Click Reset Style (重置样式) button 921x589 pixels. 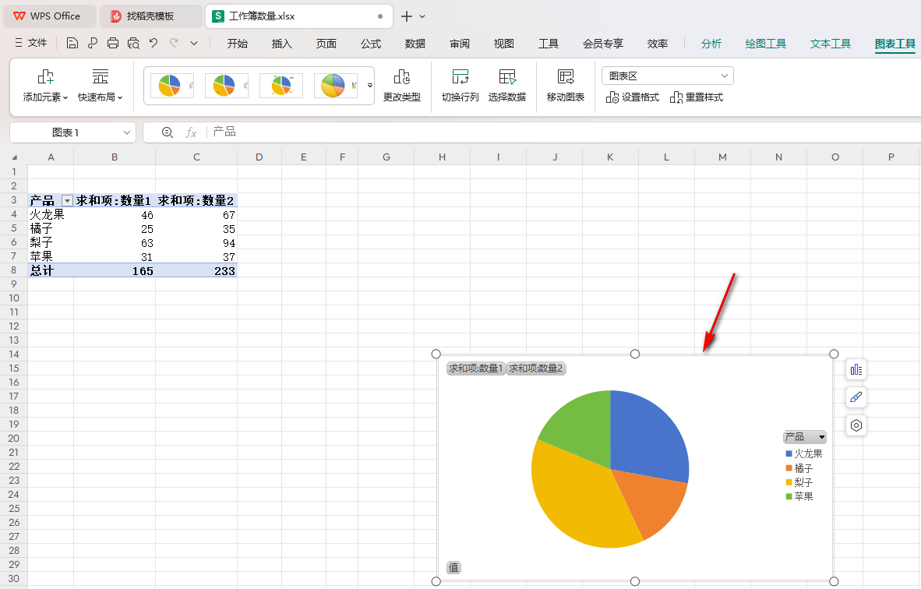tap(697, 97)
